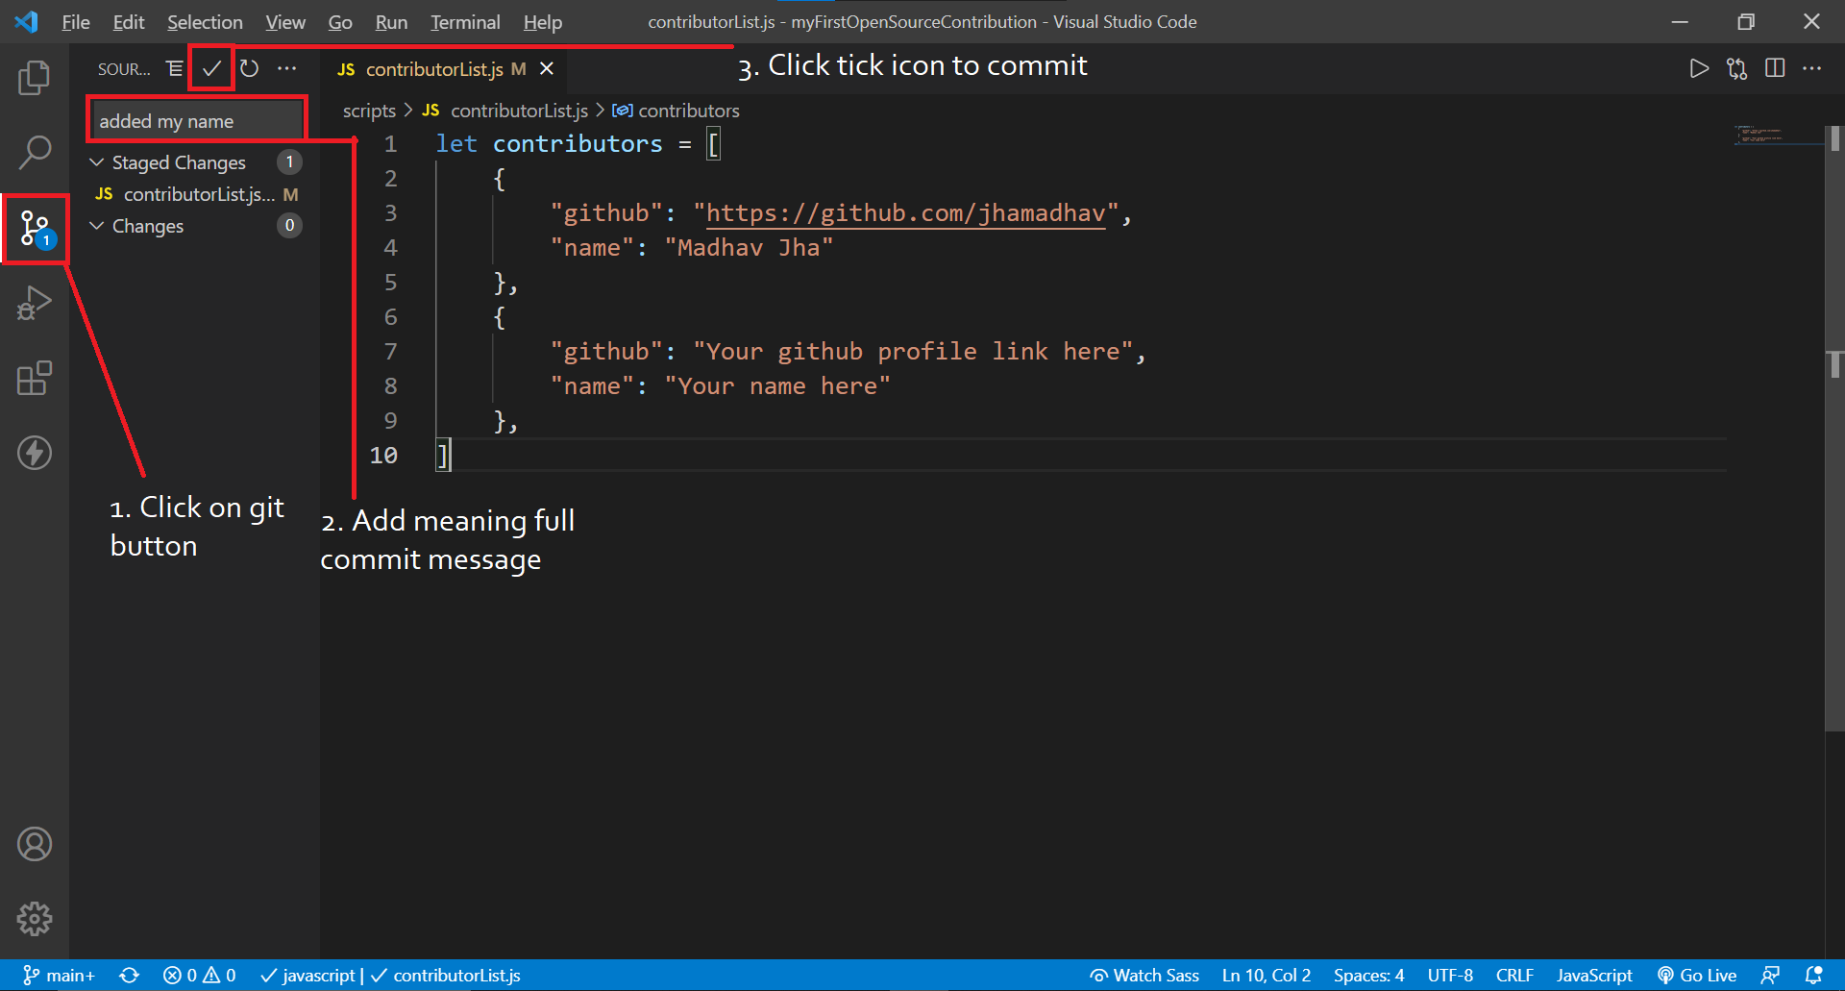Select staged file contributorList.js
1845x991 pixels.
point(196,194)
